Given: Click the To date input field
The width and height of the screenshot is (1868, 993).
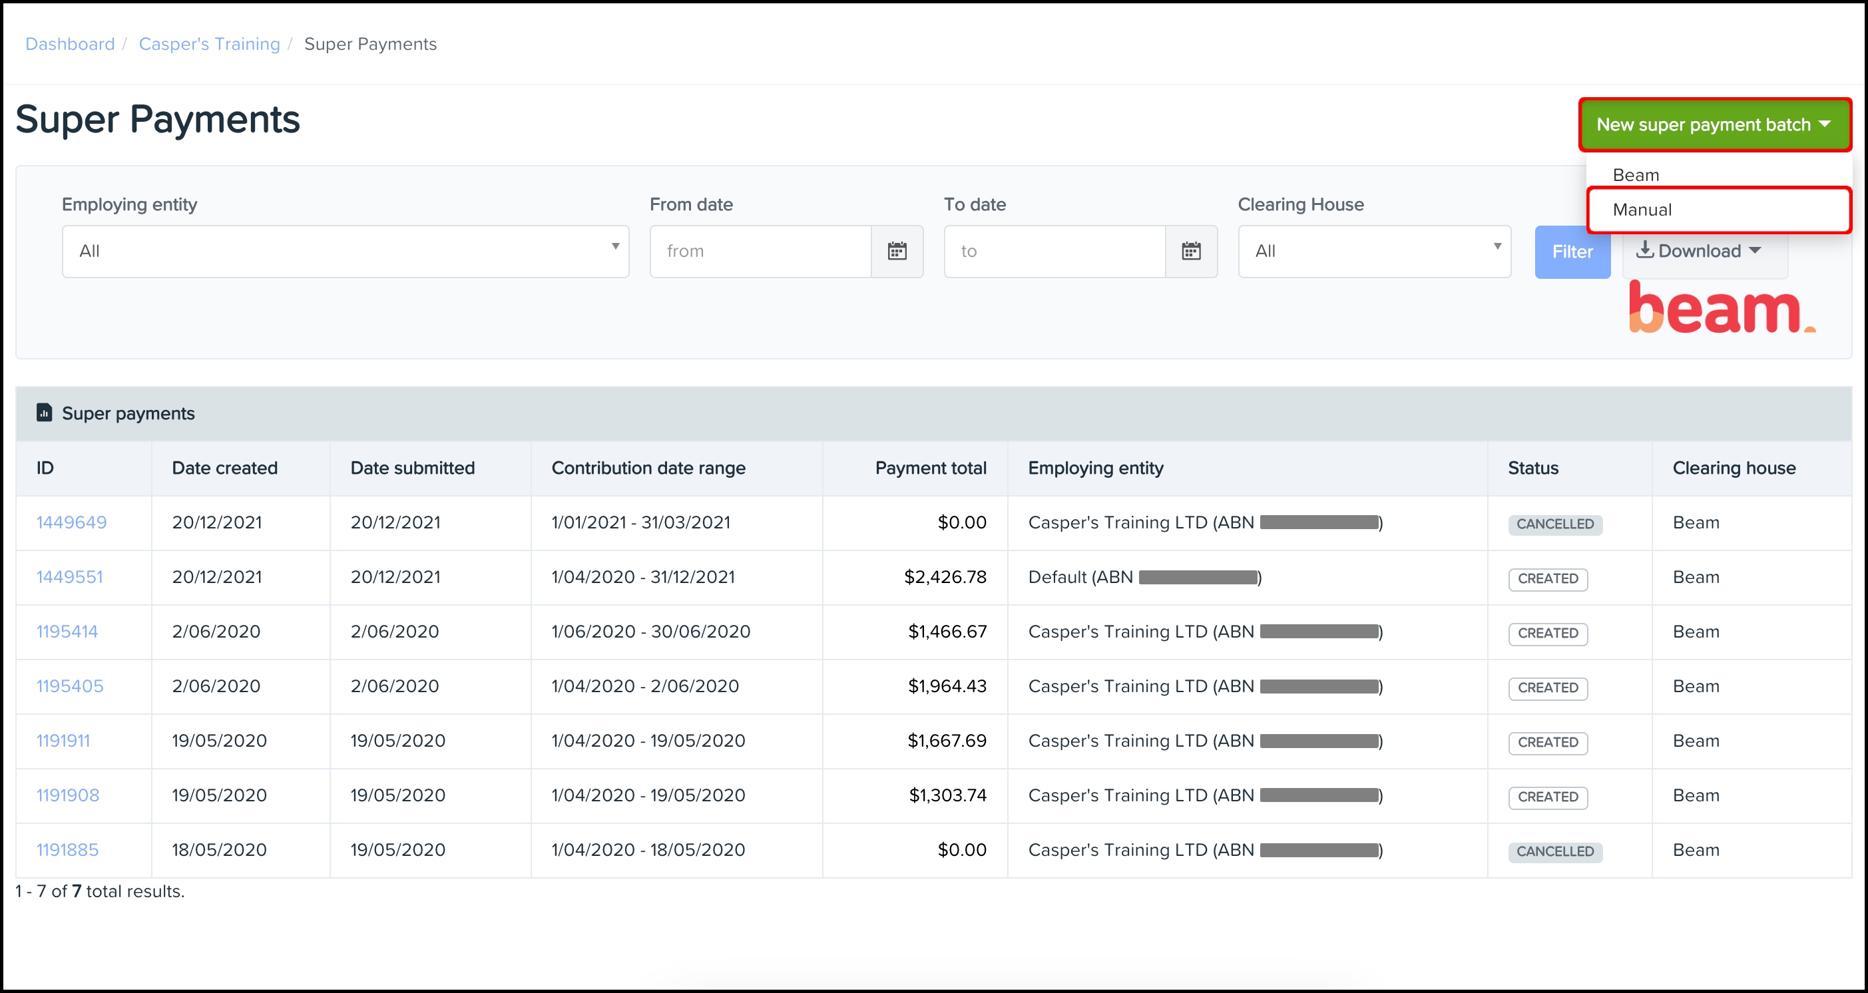Looking at the screenshot, I should pyautogui.click(x=1054, y=251).
